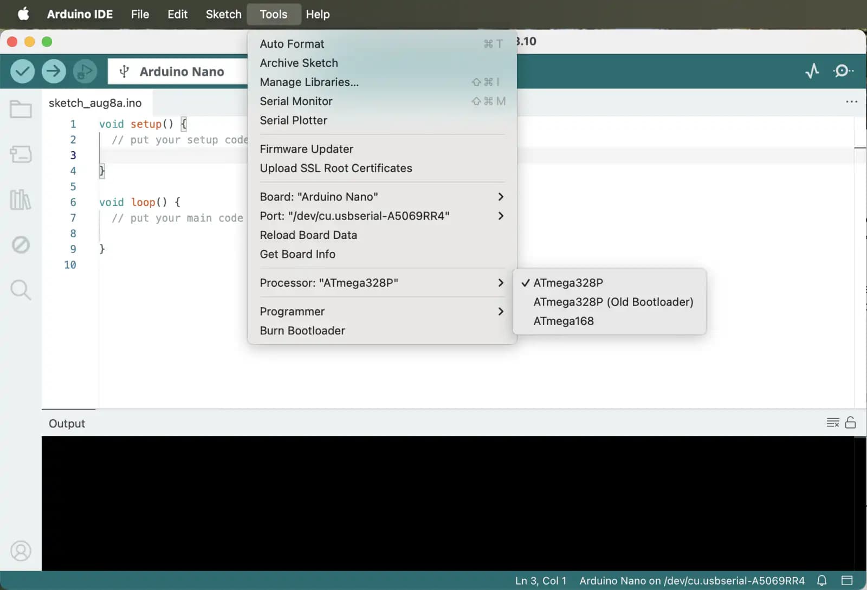
Task: Open the editor tab ellipsis menu
Action: point(851,102)
